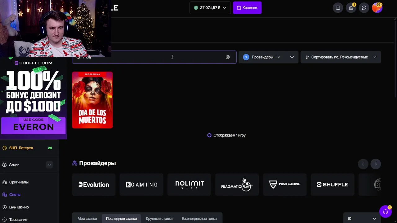Open Слоты in the sidebar
397x223 pixels.
coord(15,195)
